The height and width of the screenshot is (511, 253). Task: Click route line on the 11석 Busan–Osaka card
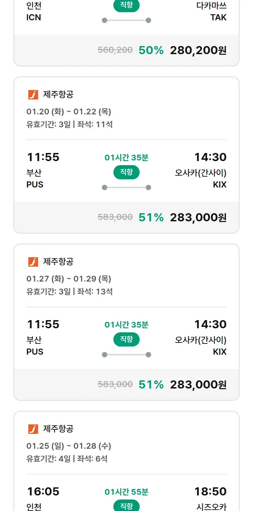[126, 187]
